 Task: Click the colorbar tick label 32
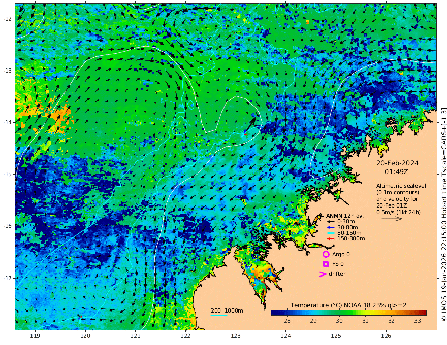coord(392,321)
